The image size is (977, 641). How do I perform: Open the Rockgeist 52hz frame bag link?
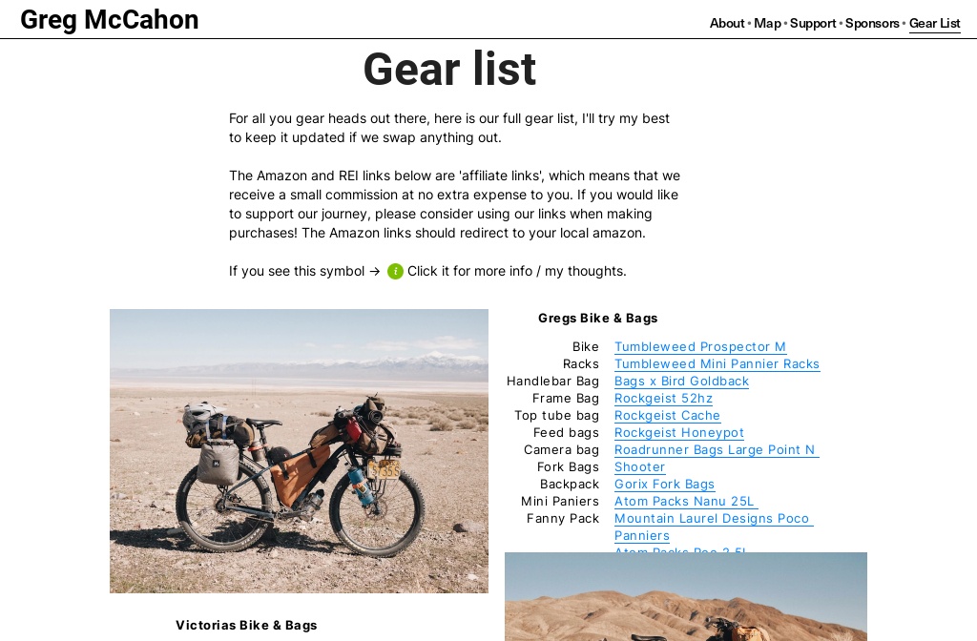(x=663, y=398)
